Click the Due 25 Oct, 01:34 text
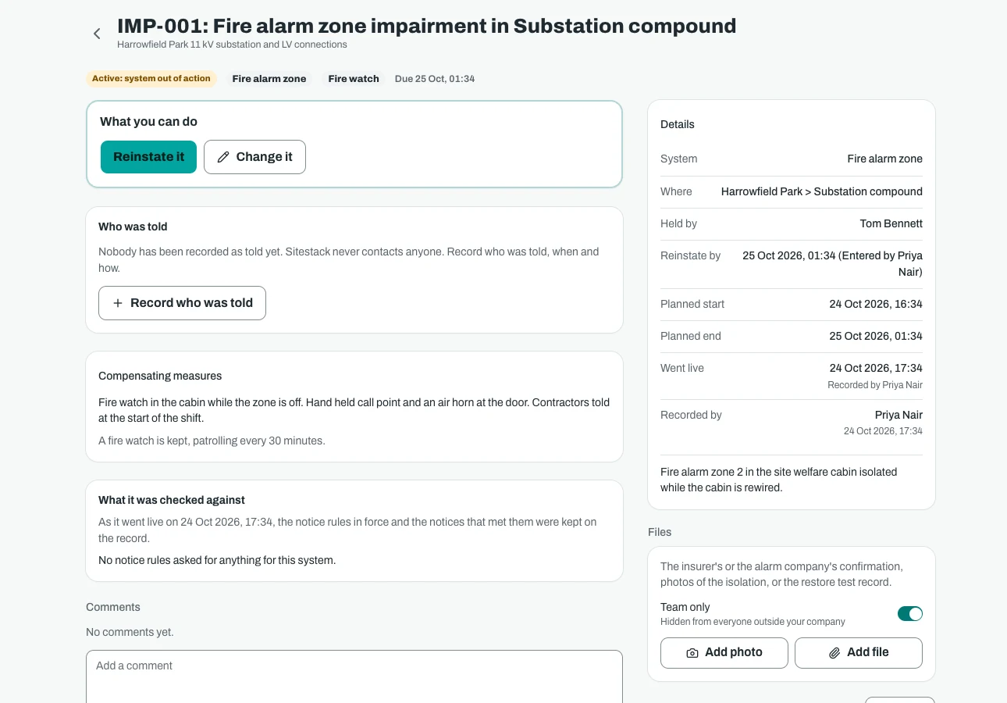The width and height of the screenshot is (1007, 703). point(435,79)
